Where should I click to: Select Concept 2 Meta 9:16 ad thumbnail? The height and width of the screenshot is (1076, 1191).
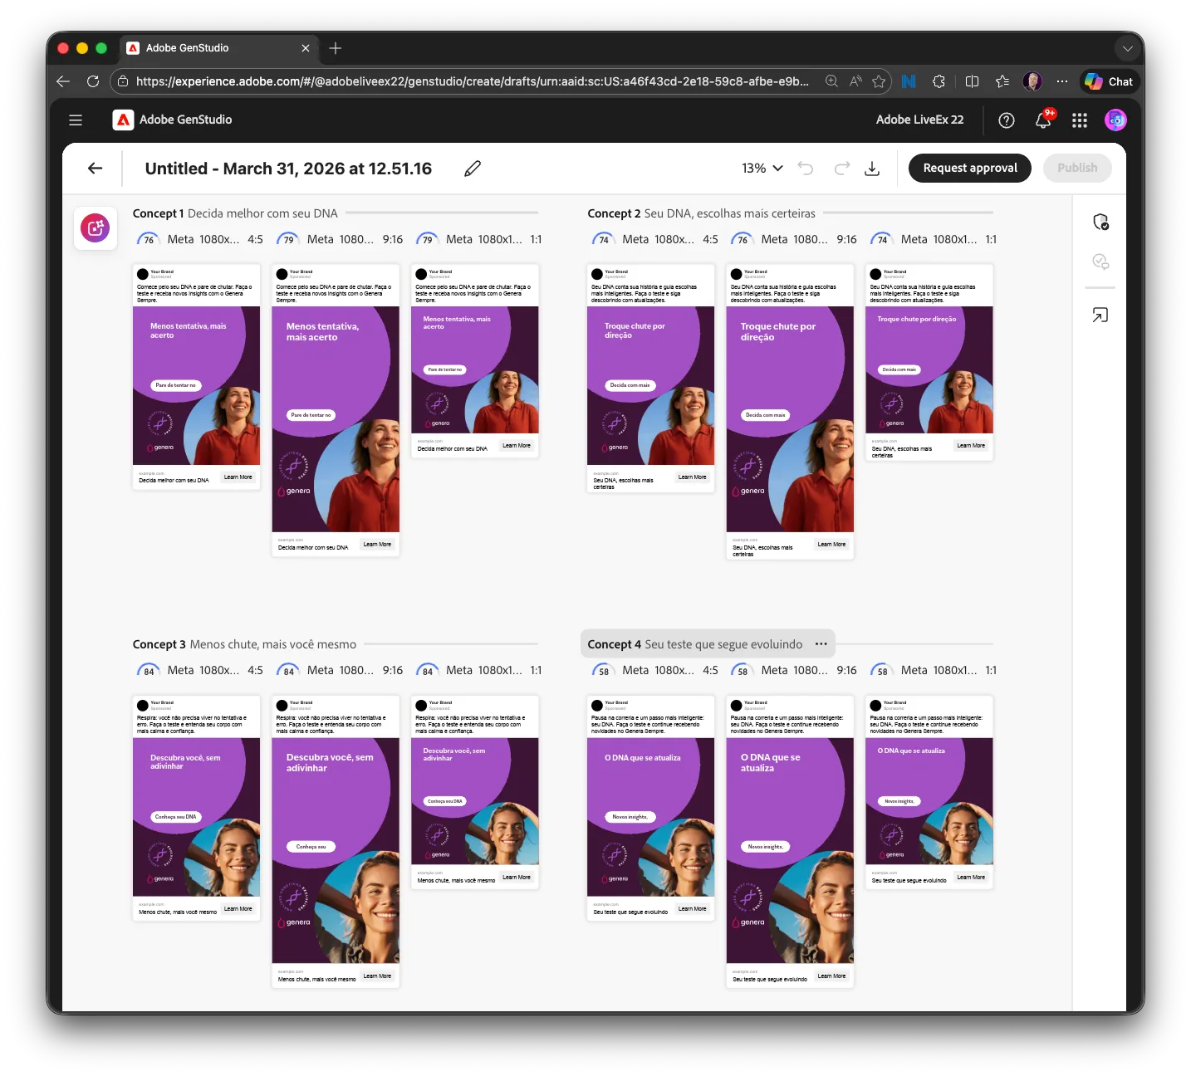click(790, 411)
